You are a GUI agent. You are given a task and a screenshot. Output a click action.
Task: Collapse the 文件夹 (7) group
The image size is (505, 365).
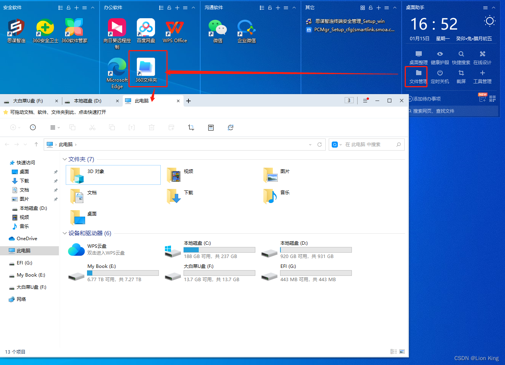point(65,159)
